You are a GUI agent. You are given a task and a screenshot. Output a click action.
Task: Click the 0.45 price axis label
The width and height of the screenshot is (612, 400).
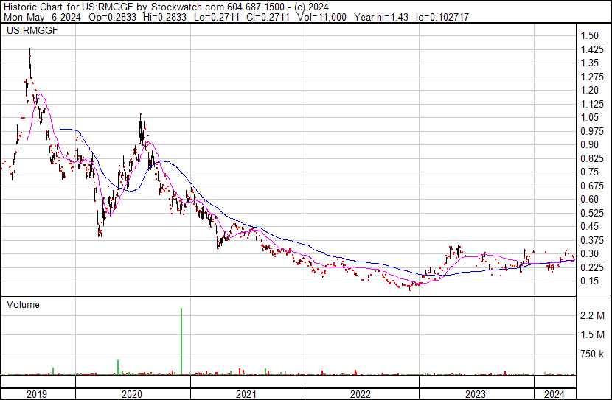589,226
